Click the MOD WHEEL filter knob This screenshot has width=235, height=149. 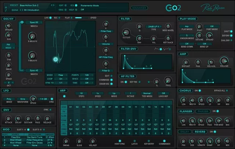click(168, 26)
